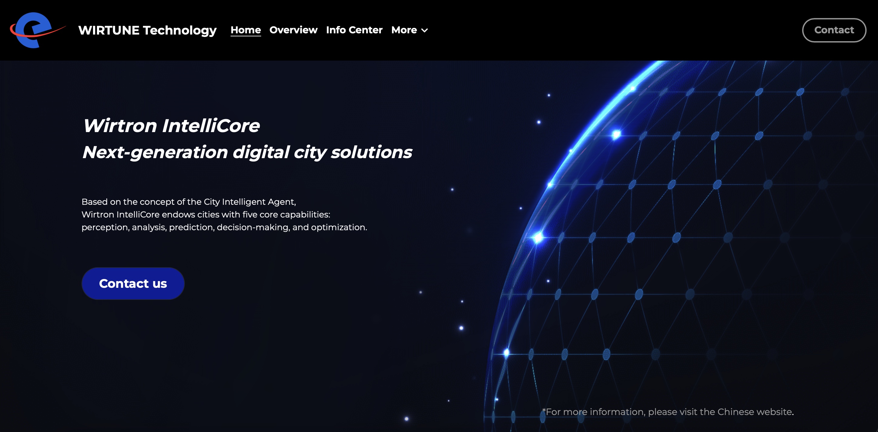878x432 pixels.
Task: Go to the Home nav item
Action: tap(245, 30)
